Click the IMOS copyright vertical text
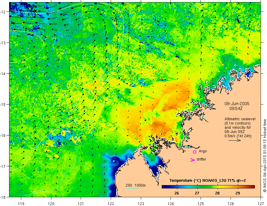Image resolution: width=267 pixels, height=206 pixels. coord(265,156)
